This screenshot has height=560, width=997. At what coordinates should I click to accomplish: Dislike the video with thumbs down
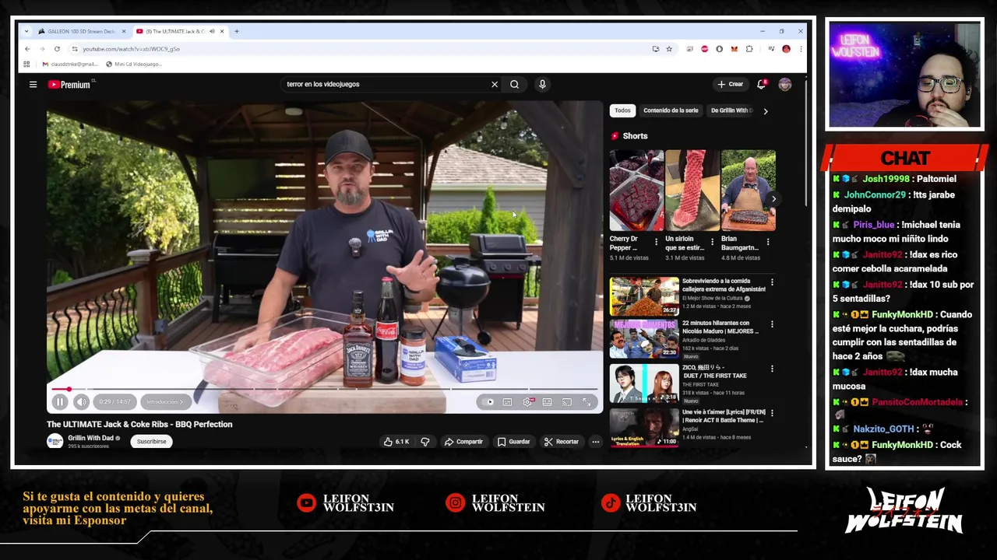[425, 442]
